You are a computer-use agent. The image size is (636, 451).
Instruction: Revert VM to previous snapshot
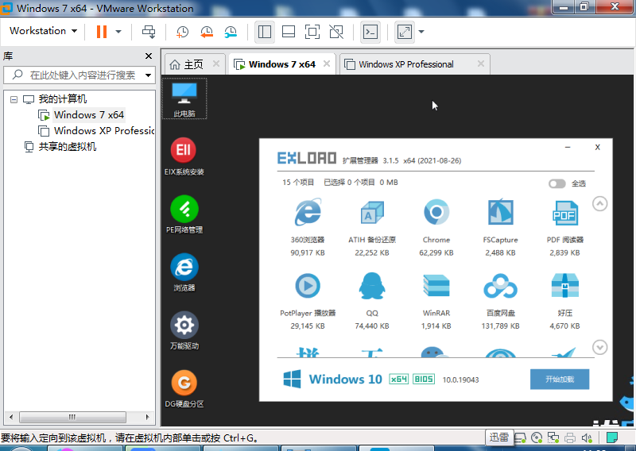(207, 32)
